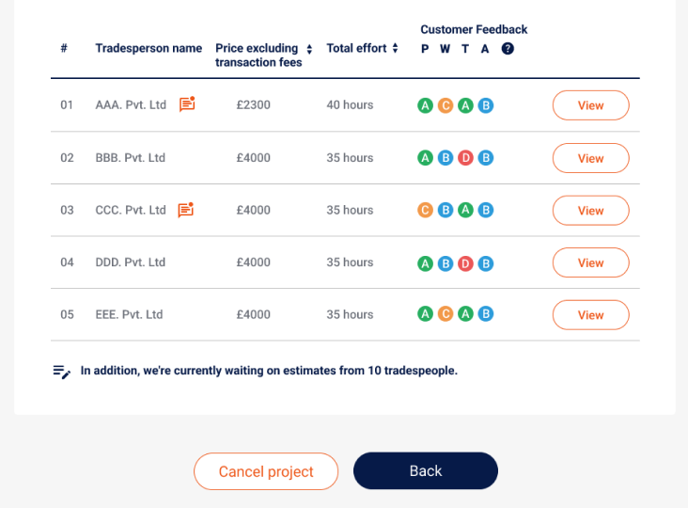View the BBB. Pvt. Ltd estimate
The image size is (688, 508).
[x=590, y=158]
